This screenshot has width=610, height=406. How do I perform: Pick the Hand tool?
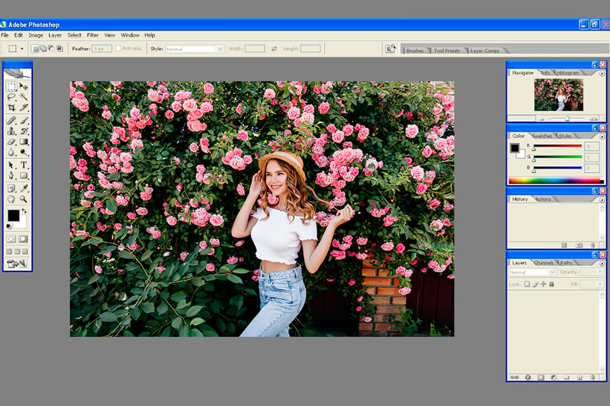click(x=11, y=199)
